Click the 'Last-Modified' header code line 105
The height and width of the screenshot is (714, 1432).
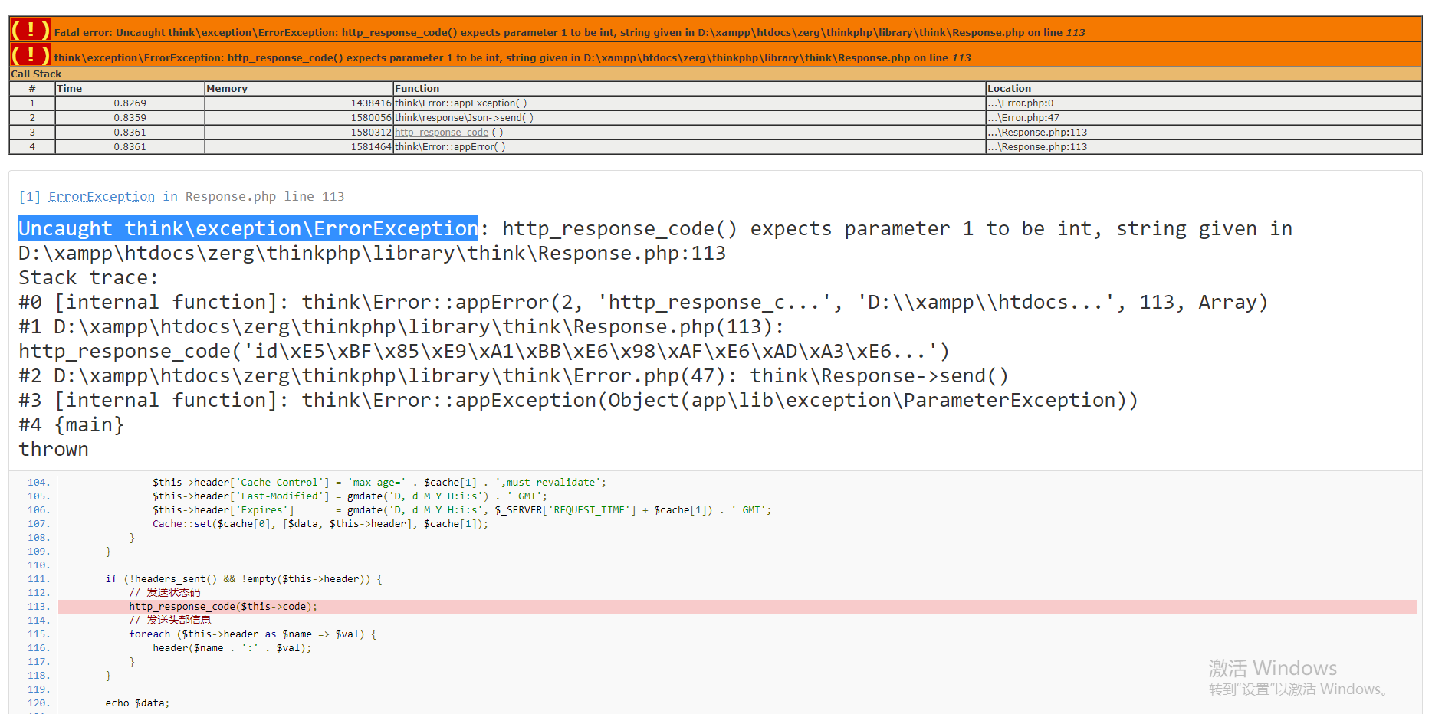pyautogui.click(x=350, y=496)
